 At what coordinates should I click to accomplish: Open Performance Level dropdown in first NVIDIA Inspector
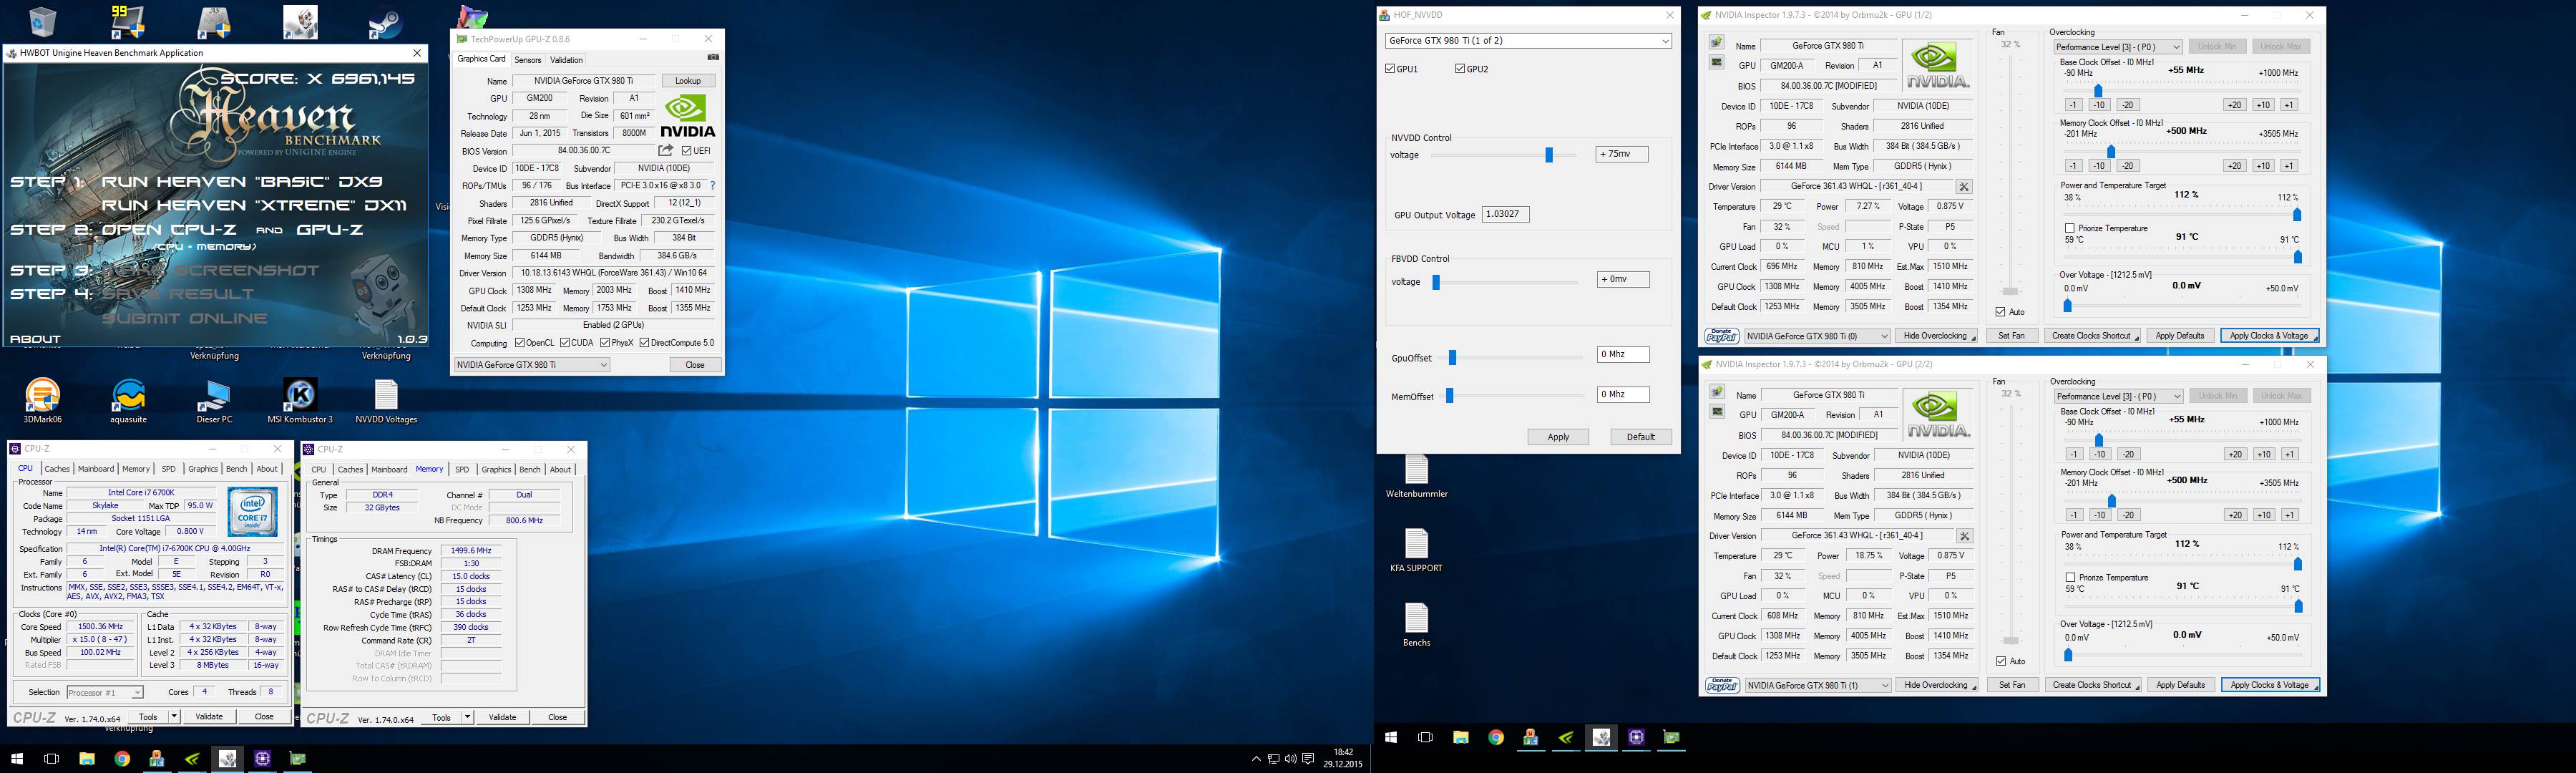click(2118, 47)
